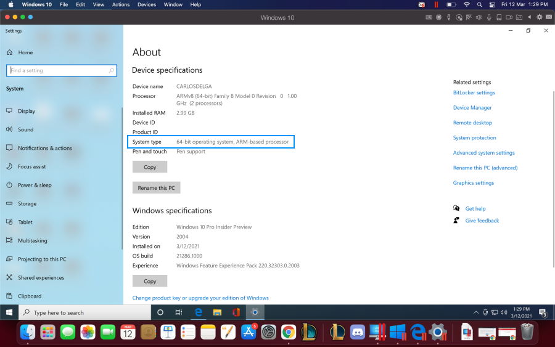Open Cortana circle on Windows taskbar
Image resolution: width=555 pixels, height=347 pixels.
point(160,312)
